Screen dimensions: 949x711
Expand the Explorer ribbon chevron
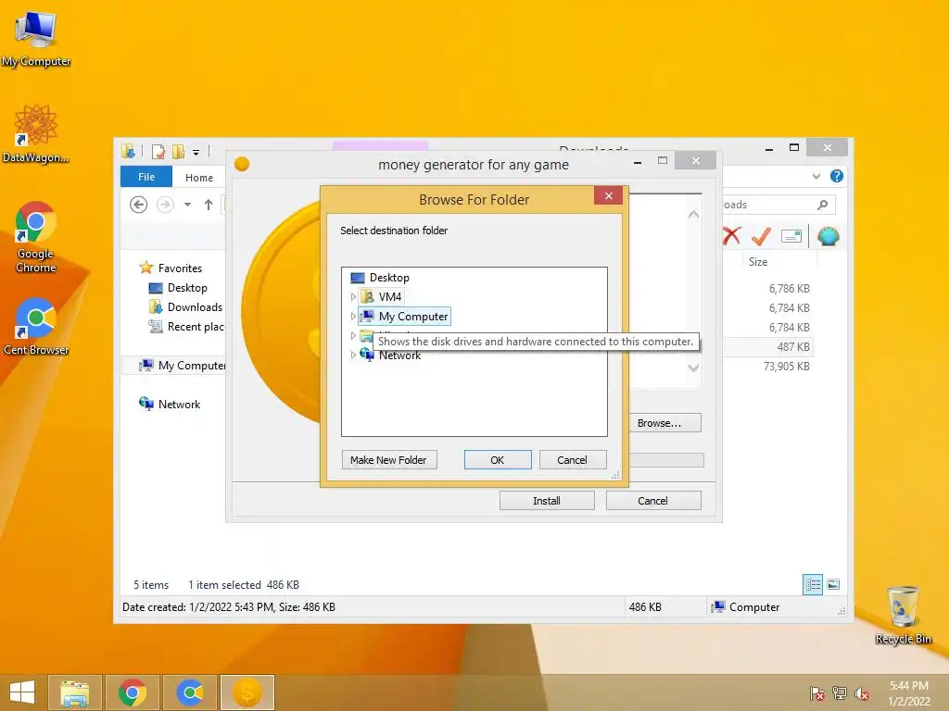[x=816, y=176]
